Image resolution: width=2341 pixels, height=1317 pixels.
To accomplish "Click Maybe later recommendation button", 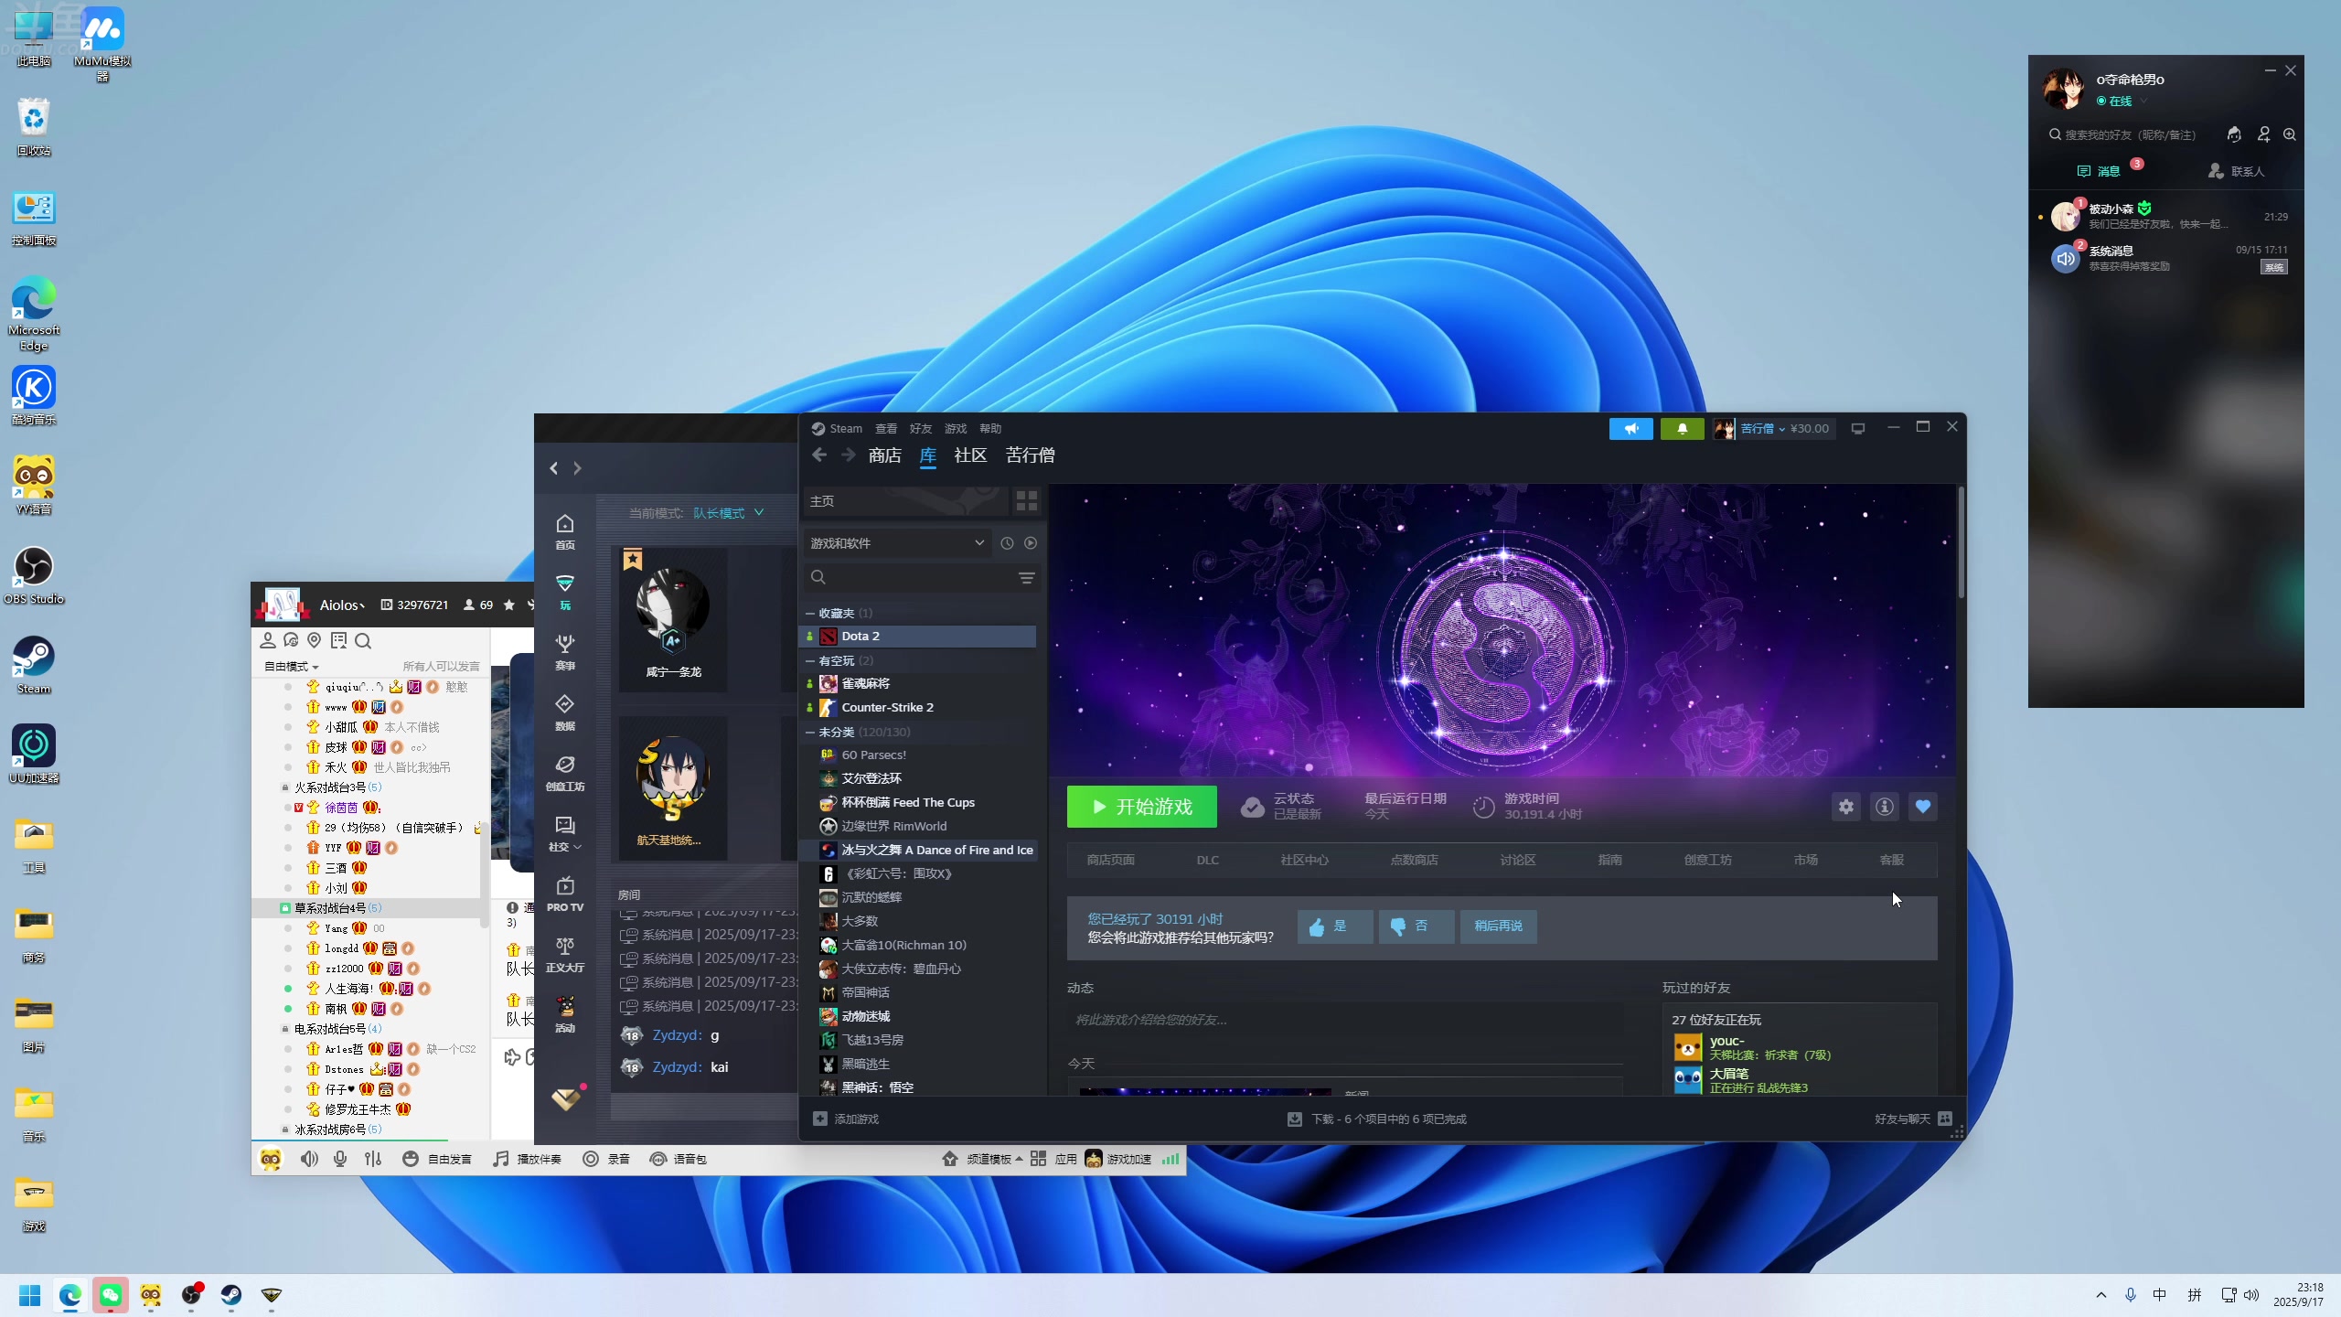I will [1498, 926].
